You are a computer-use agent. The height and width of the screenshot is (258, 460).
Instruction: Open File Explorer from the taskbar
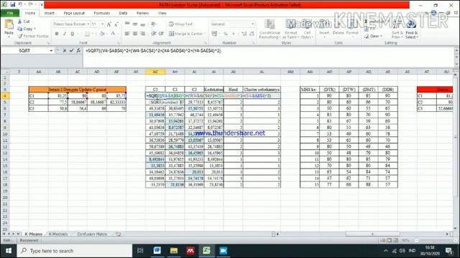point(174,251)
